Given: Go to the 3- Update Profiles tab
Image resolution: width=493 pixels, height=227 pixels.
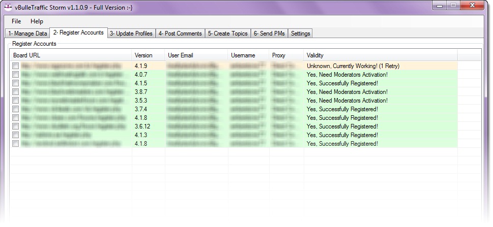Looking at the screenshot, I should click(131, 34).
